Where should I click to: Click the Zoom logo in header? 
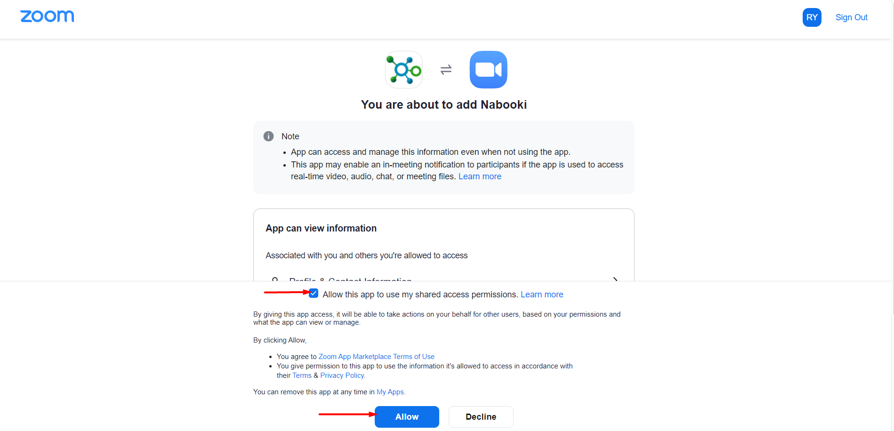(47, 16)
